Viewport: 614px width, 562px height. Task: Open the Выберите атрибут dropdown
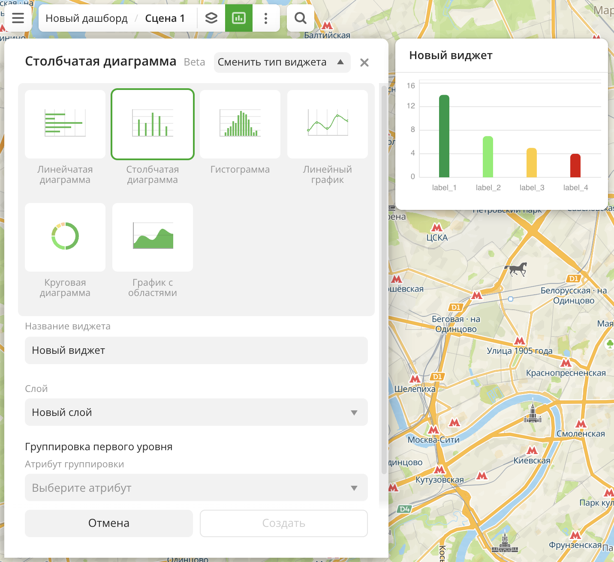click(196, 487)
